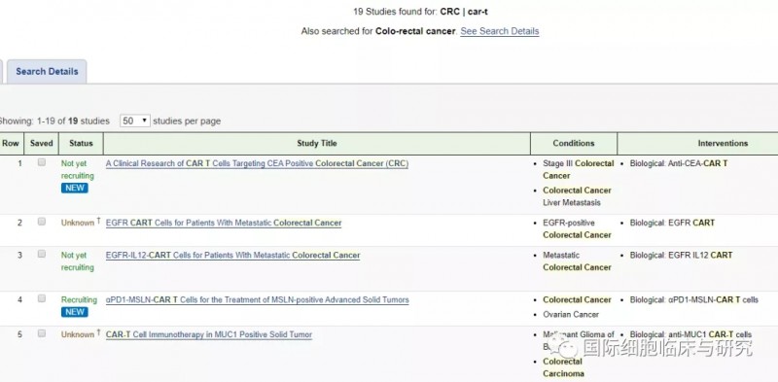Open the αPD1-MSLN-CAR T Cells study link
This screenshot has height=382, width=778.
(257, 300)
